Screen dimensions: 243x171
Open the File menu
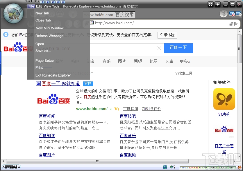31,6
